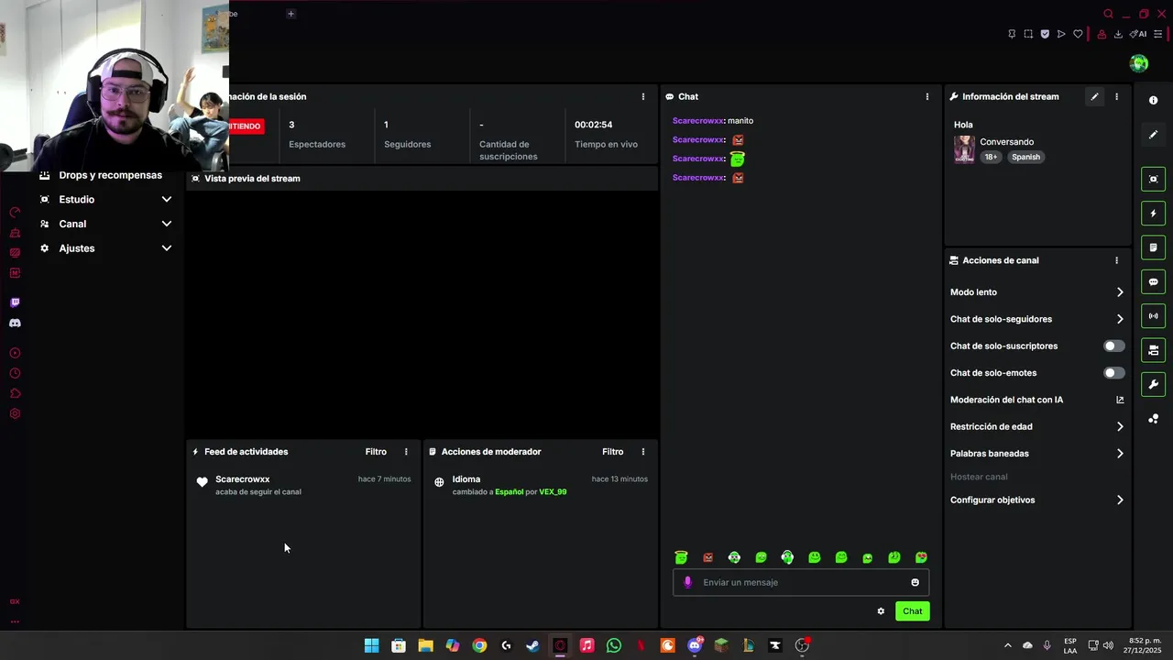This screenshot has height=660, width=1173.
Task: Open Chat de solo-seguidores options arrow
Action: point(1120,319)
